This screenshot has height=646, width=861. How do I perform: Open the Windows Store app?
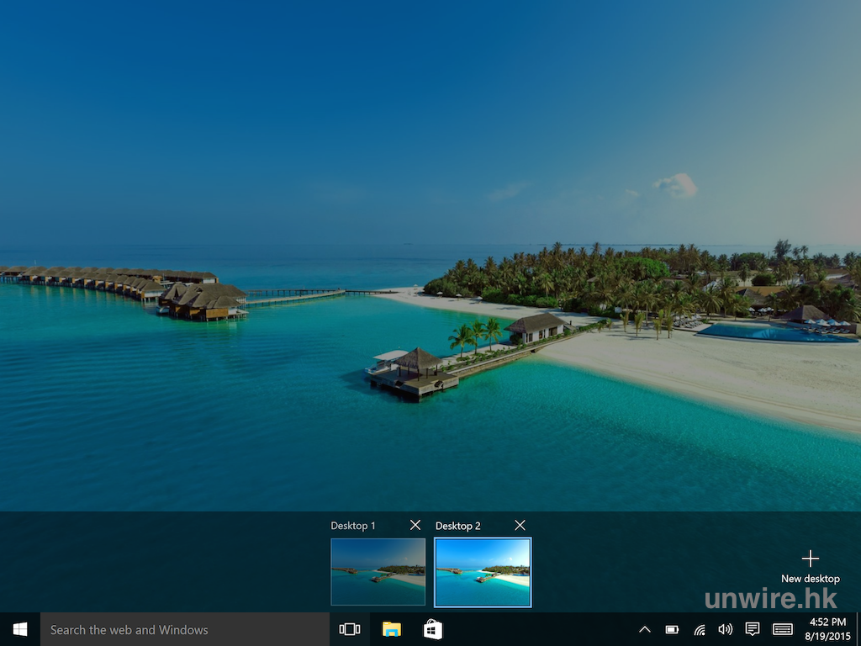pos(433,629)
